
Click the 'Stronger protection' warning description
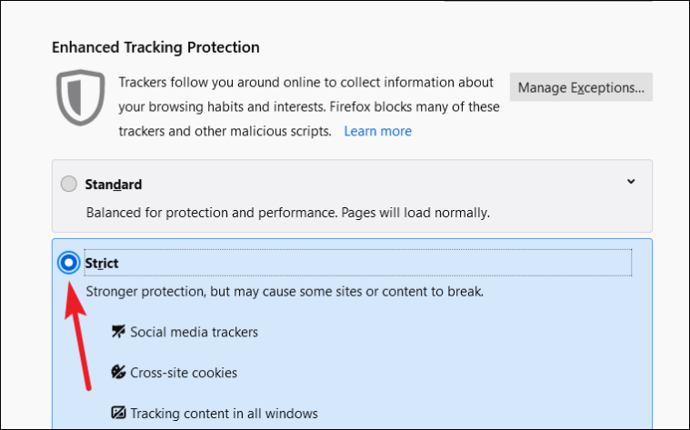pos(284,292)
